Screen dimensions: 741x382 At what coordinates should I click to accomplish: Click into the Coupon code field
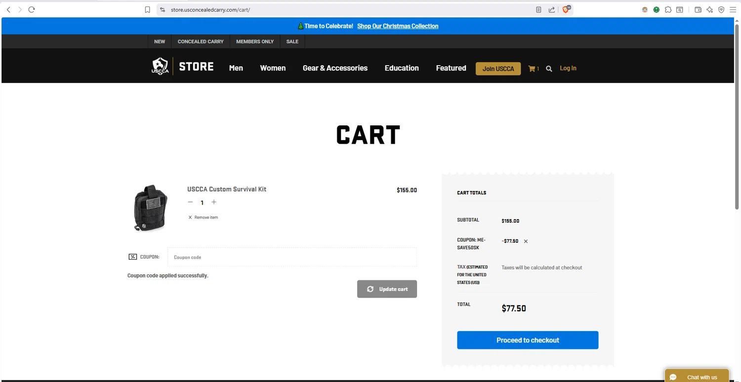coord(292,257)
